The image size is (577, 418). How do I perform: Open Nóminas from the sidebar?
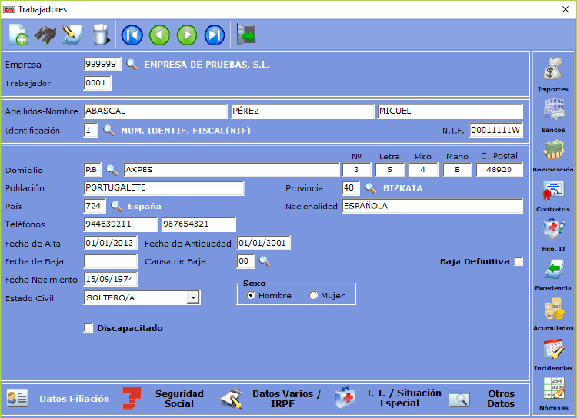[x=552, y=394]
